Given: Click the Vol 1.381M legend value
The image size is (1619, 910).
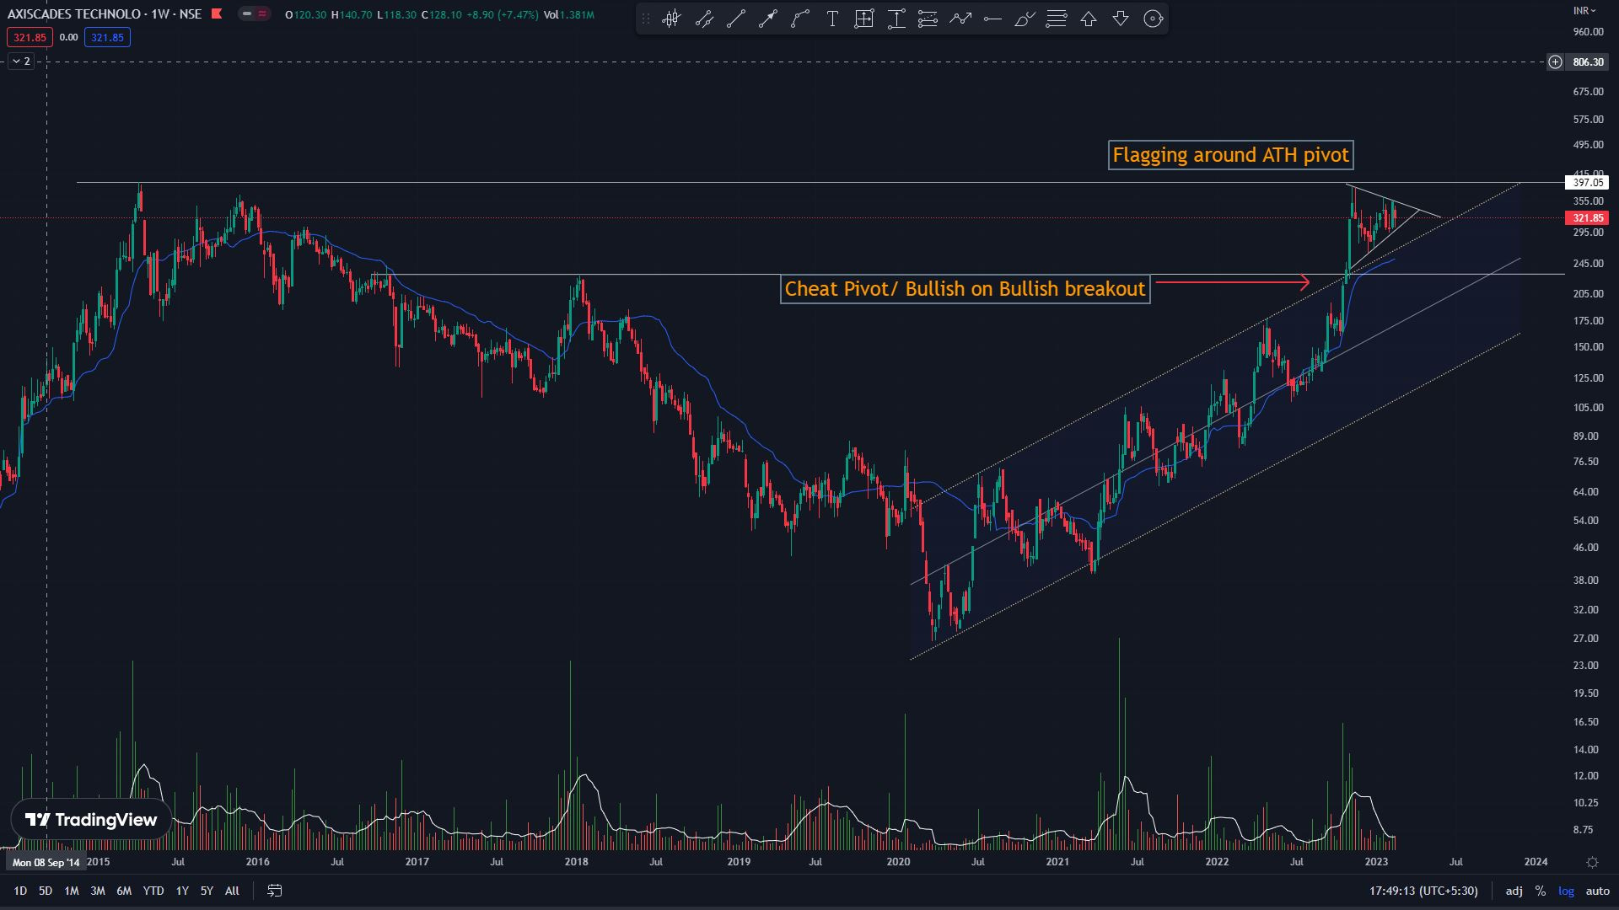Looking at the screenshot, I should tap(569, 14).
